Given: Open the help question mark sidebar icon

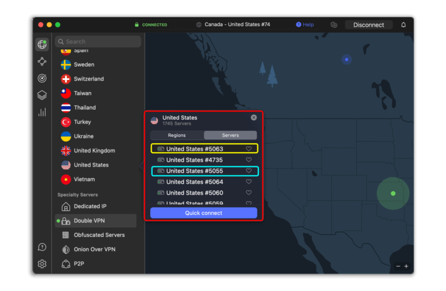Looking at the screenshot, I should pos(42,247).
